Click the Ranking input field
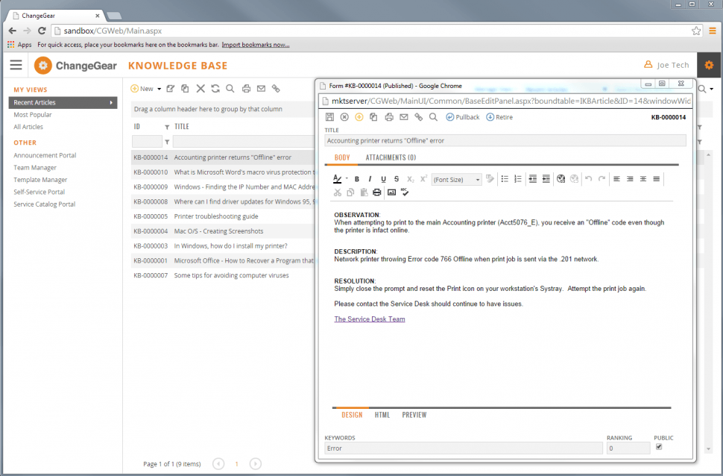Viewport: 723px width, 476px height. point(628,448)
